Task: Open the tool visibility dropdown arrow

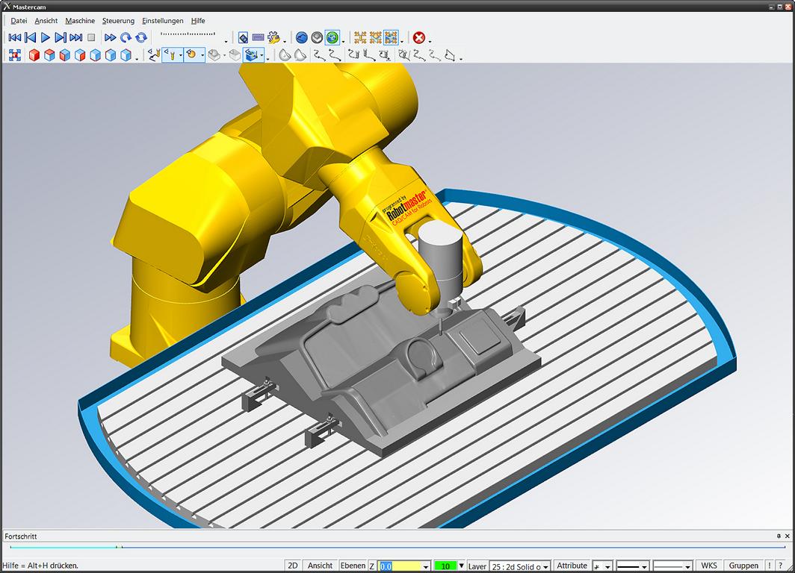Action: (x=181, y=56)
